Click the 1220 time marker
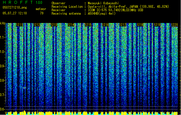 [174, 25]
